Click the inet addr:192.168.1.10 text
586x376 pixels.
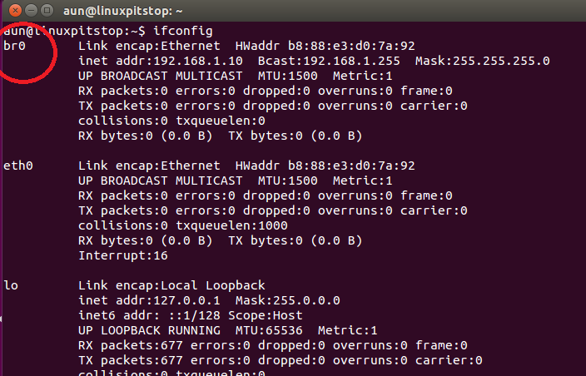pyautogui.click(x=161, y=61)
